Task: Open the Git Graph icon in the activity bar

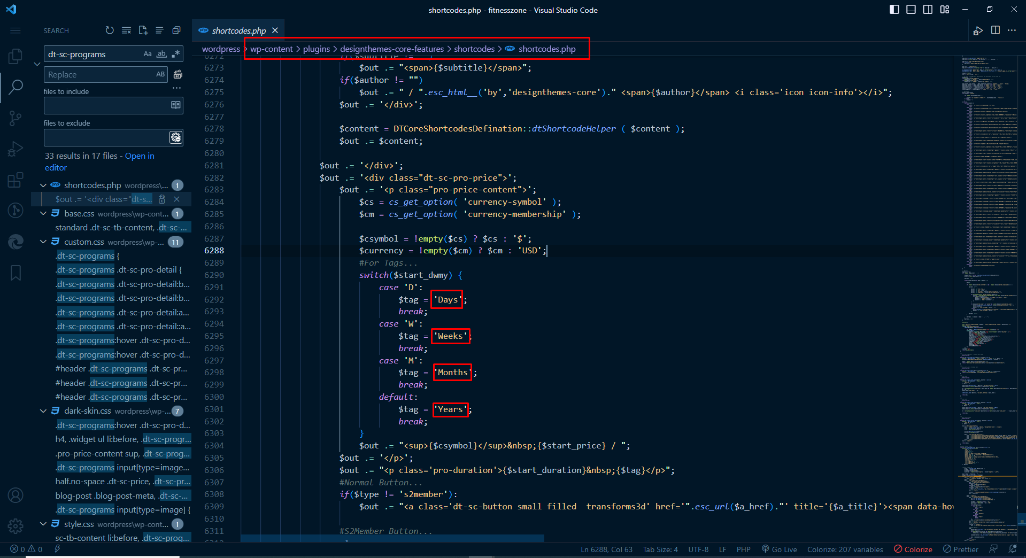Action: (x=16, y=211)
